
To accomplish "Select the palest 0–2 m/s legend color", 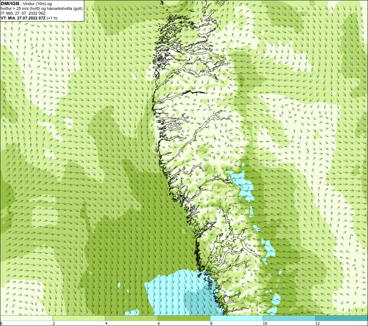I will pos(26,318).
